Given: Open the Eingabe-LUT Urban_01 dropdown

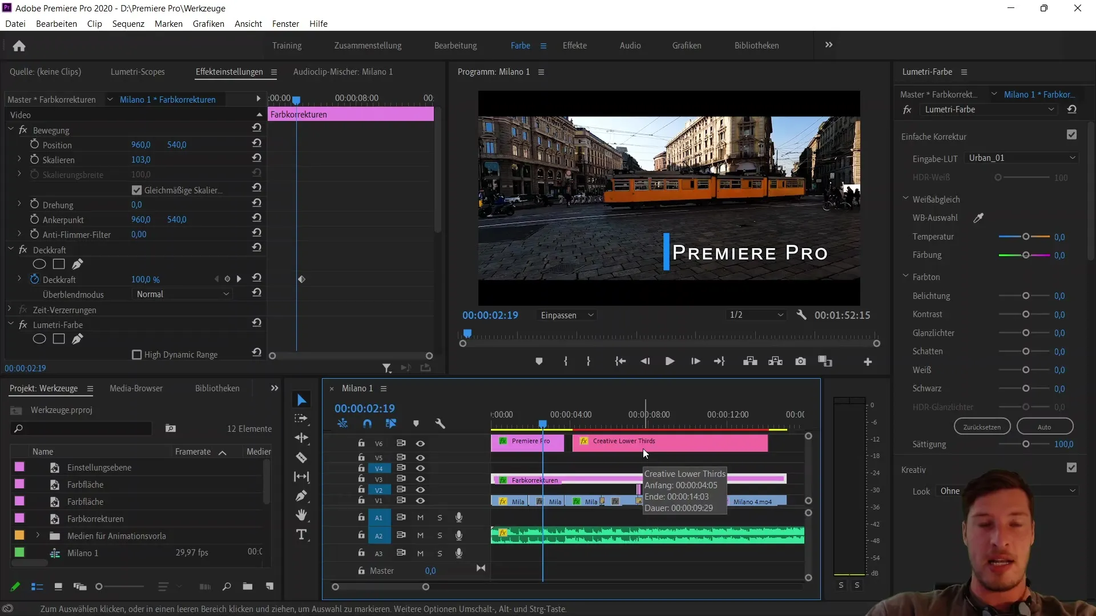Looking at the screenshot, I should coord(1020,158).
